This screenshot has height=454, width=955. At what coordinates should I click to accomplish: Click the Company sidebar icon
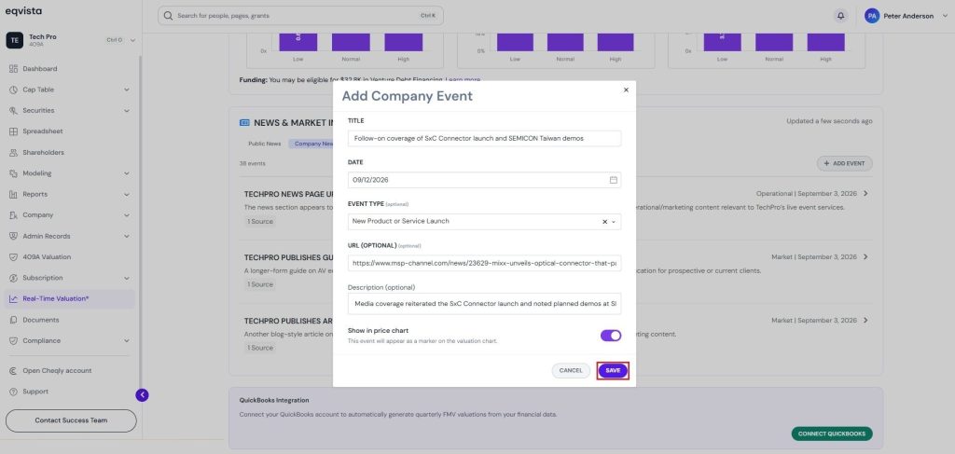point(13,214)
